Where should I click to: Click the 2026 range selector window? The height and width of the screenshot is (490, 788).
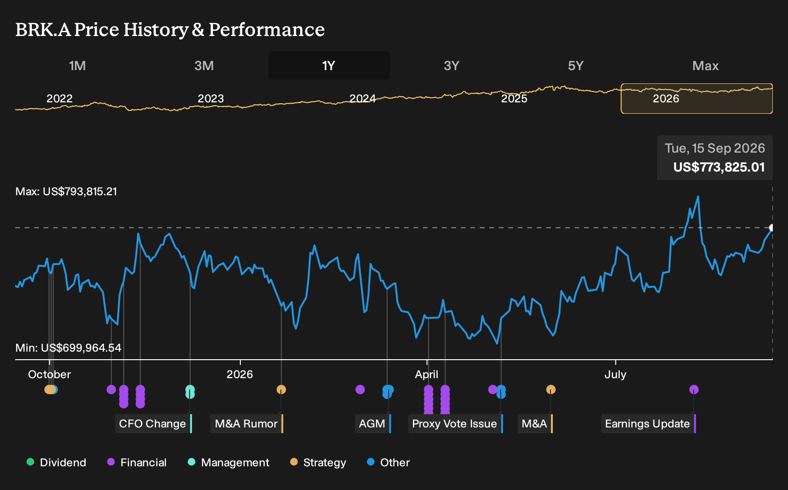696,99
